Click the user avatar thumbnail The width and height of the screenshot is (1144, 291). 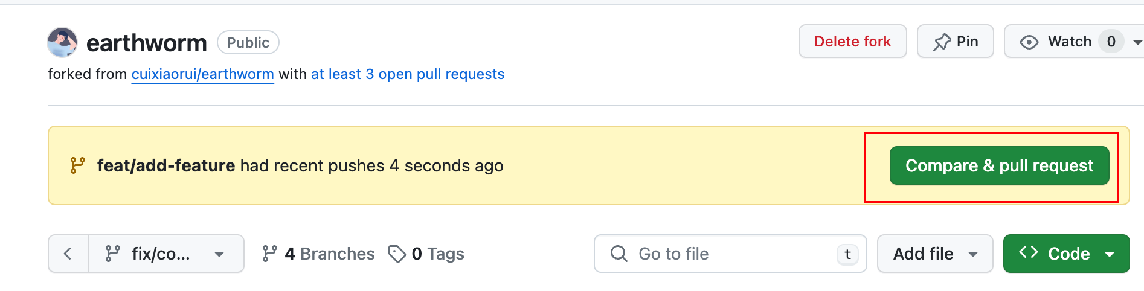click(x=62, y=42)
